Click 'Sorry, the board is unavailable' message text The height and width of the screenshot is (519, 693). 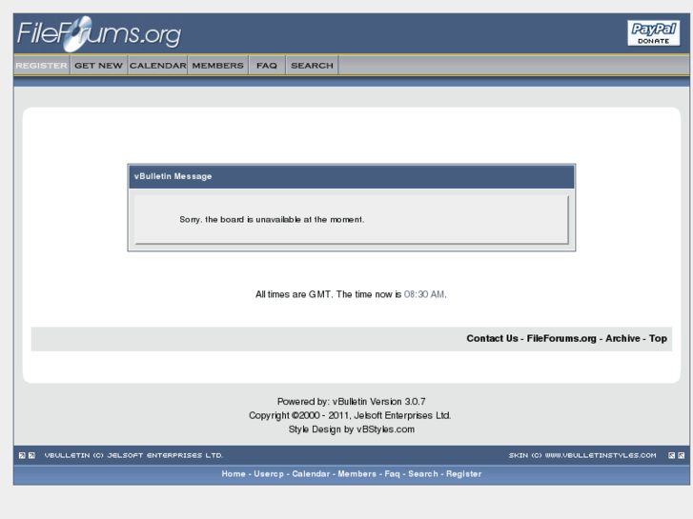(x=272, y=220)
